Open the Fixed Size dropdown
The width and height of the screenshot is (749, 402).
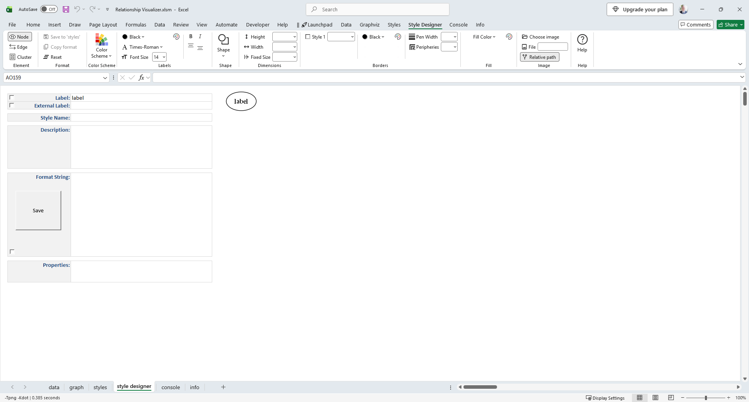[x=295, y=57]
